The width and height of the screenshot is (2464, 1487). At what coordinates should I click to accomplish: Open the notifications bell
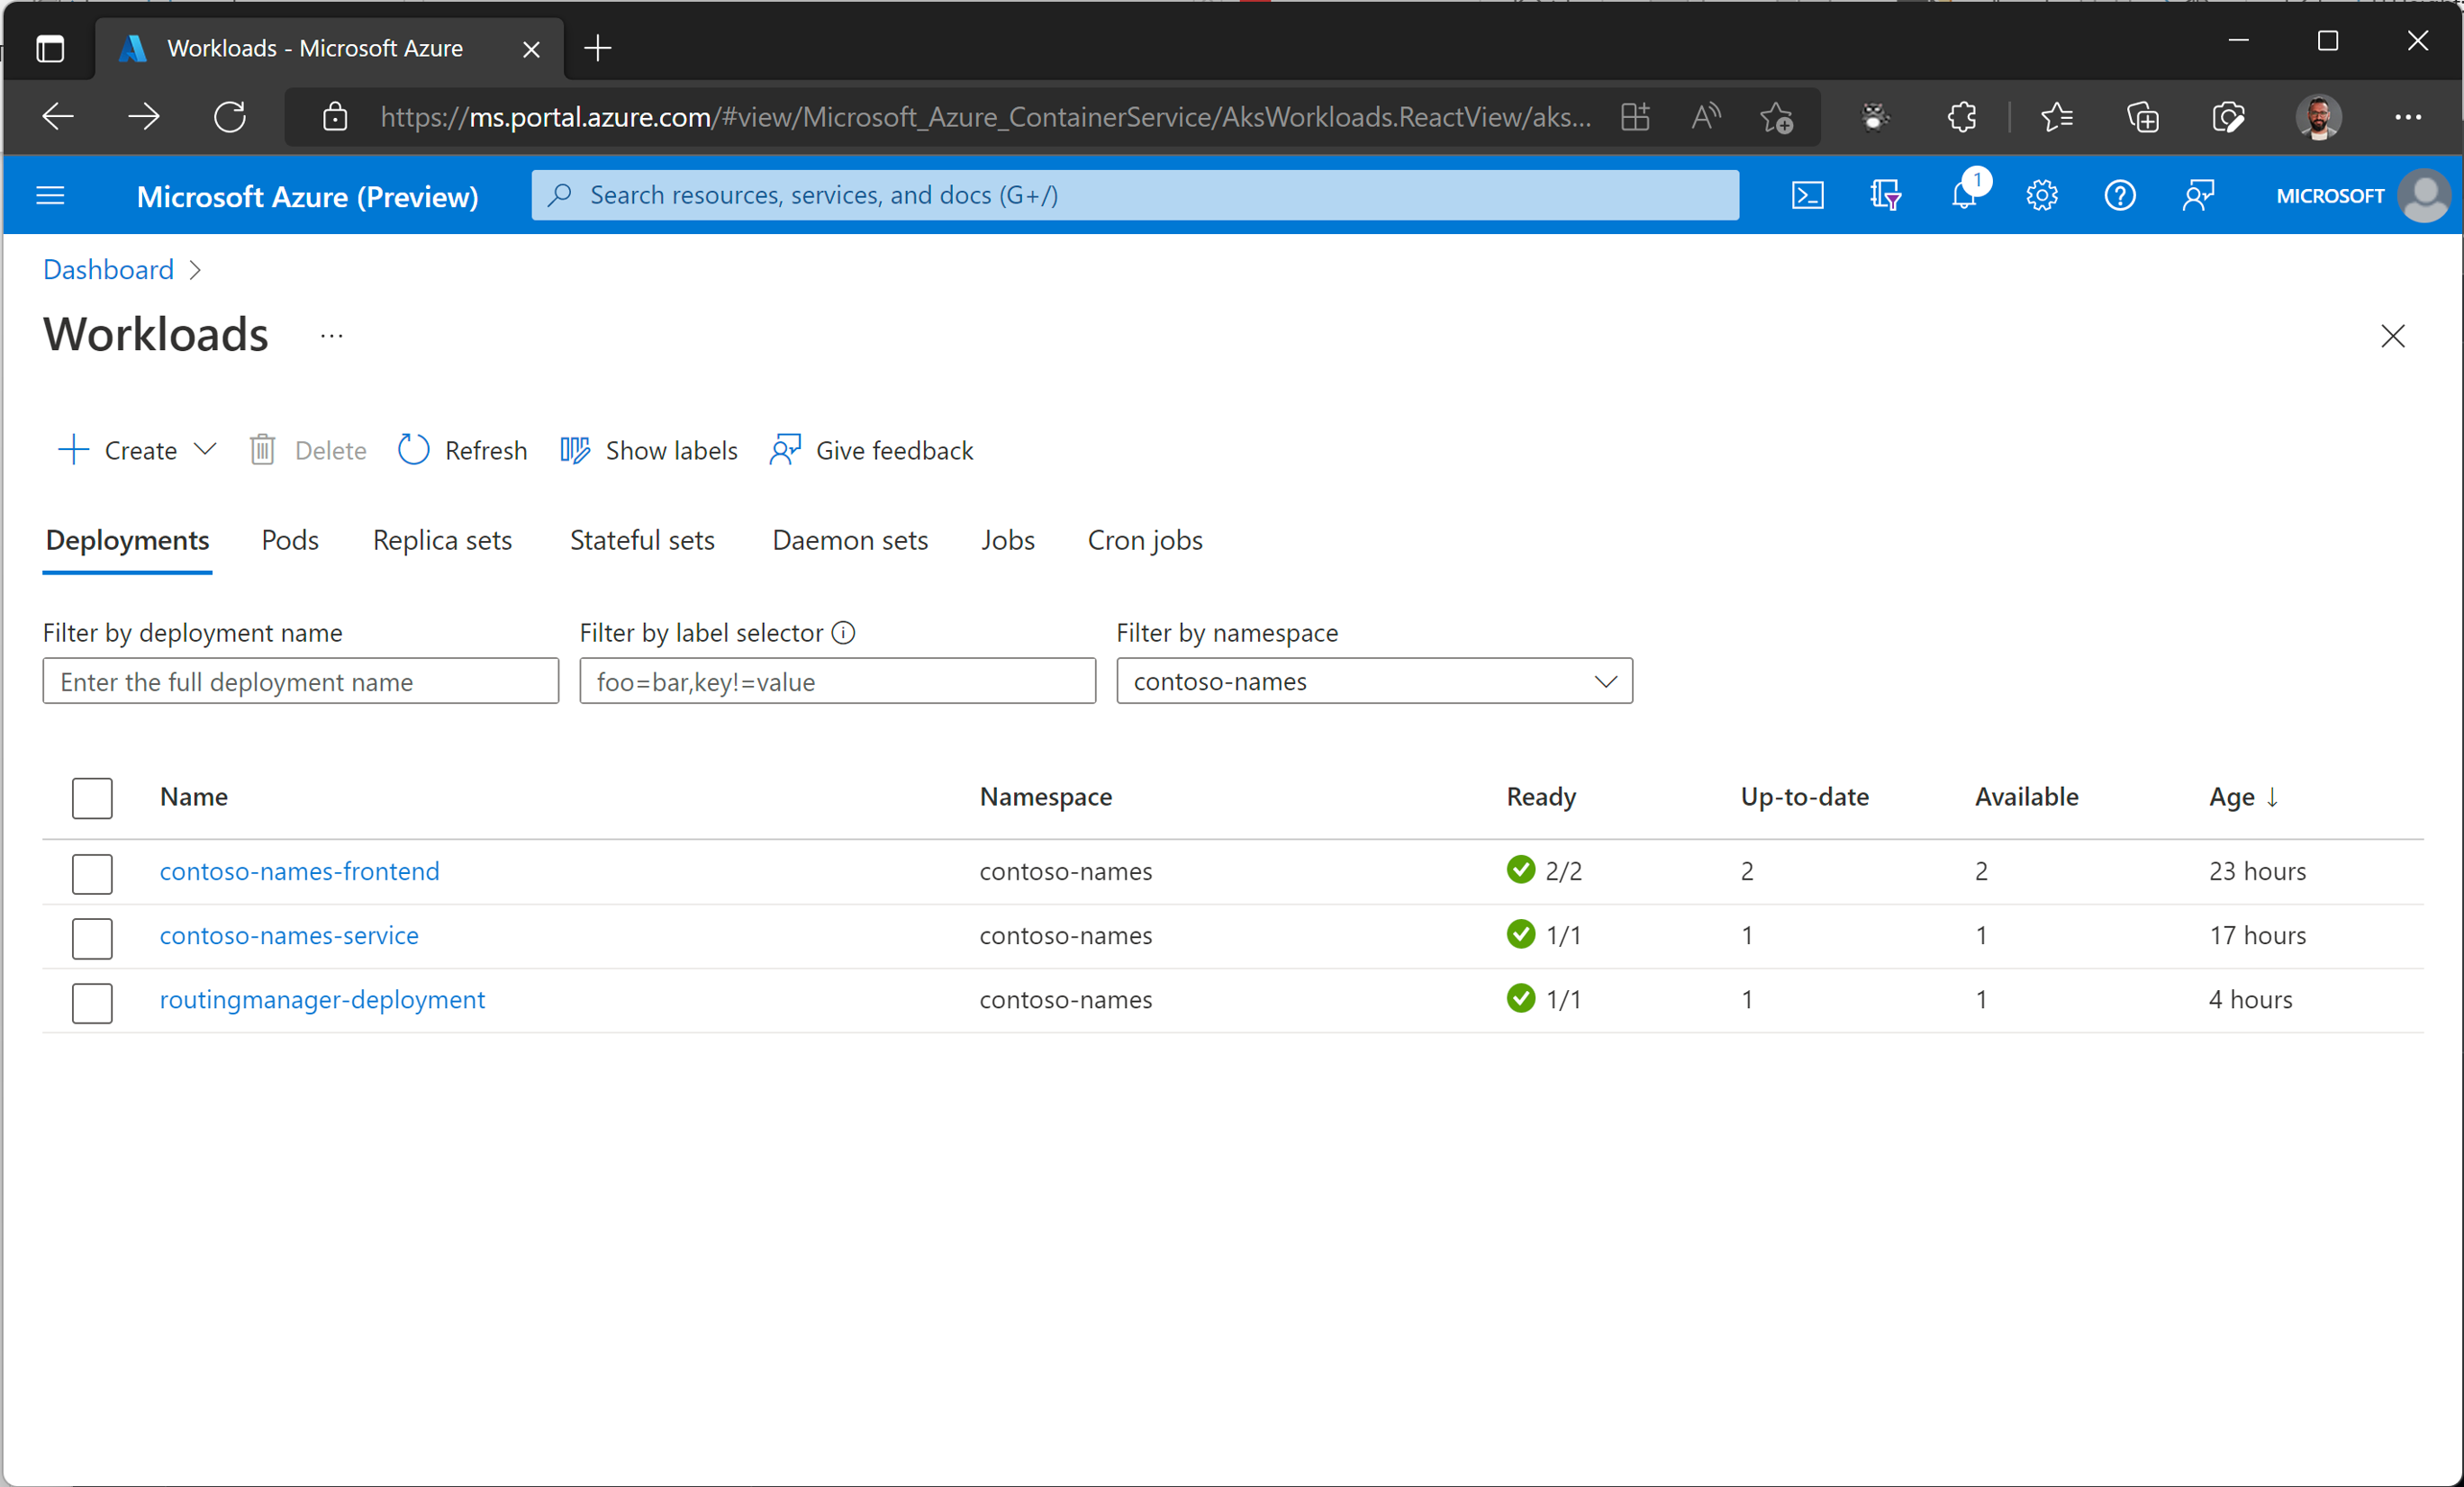1963,194
